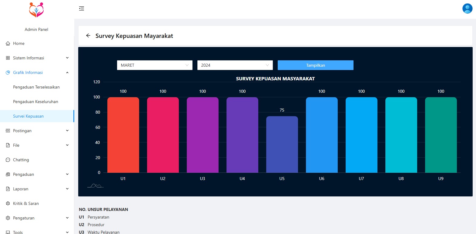
Task: Collapse the Grafik Informasi chevron
Action: 67,72
